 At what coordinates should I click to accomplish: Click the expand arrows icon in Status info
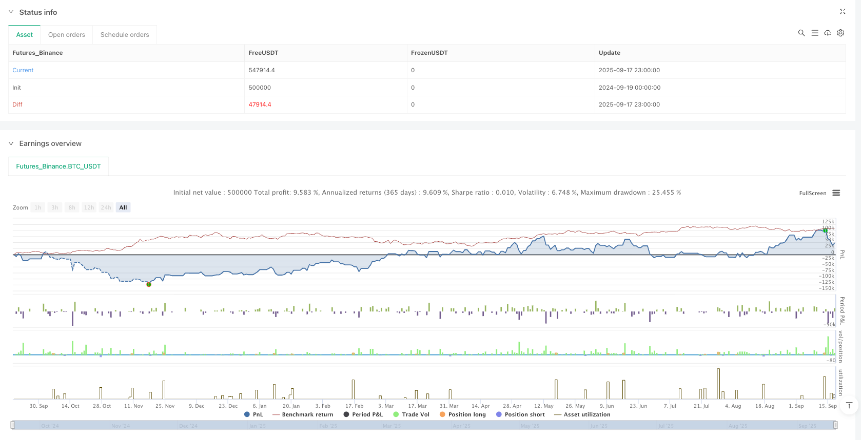pyautogui.click(x=843, y=11)
